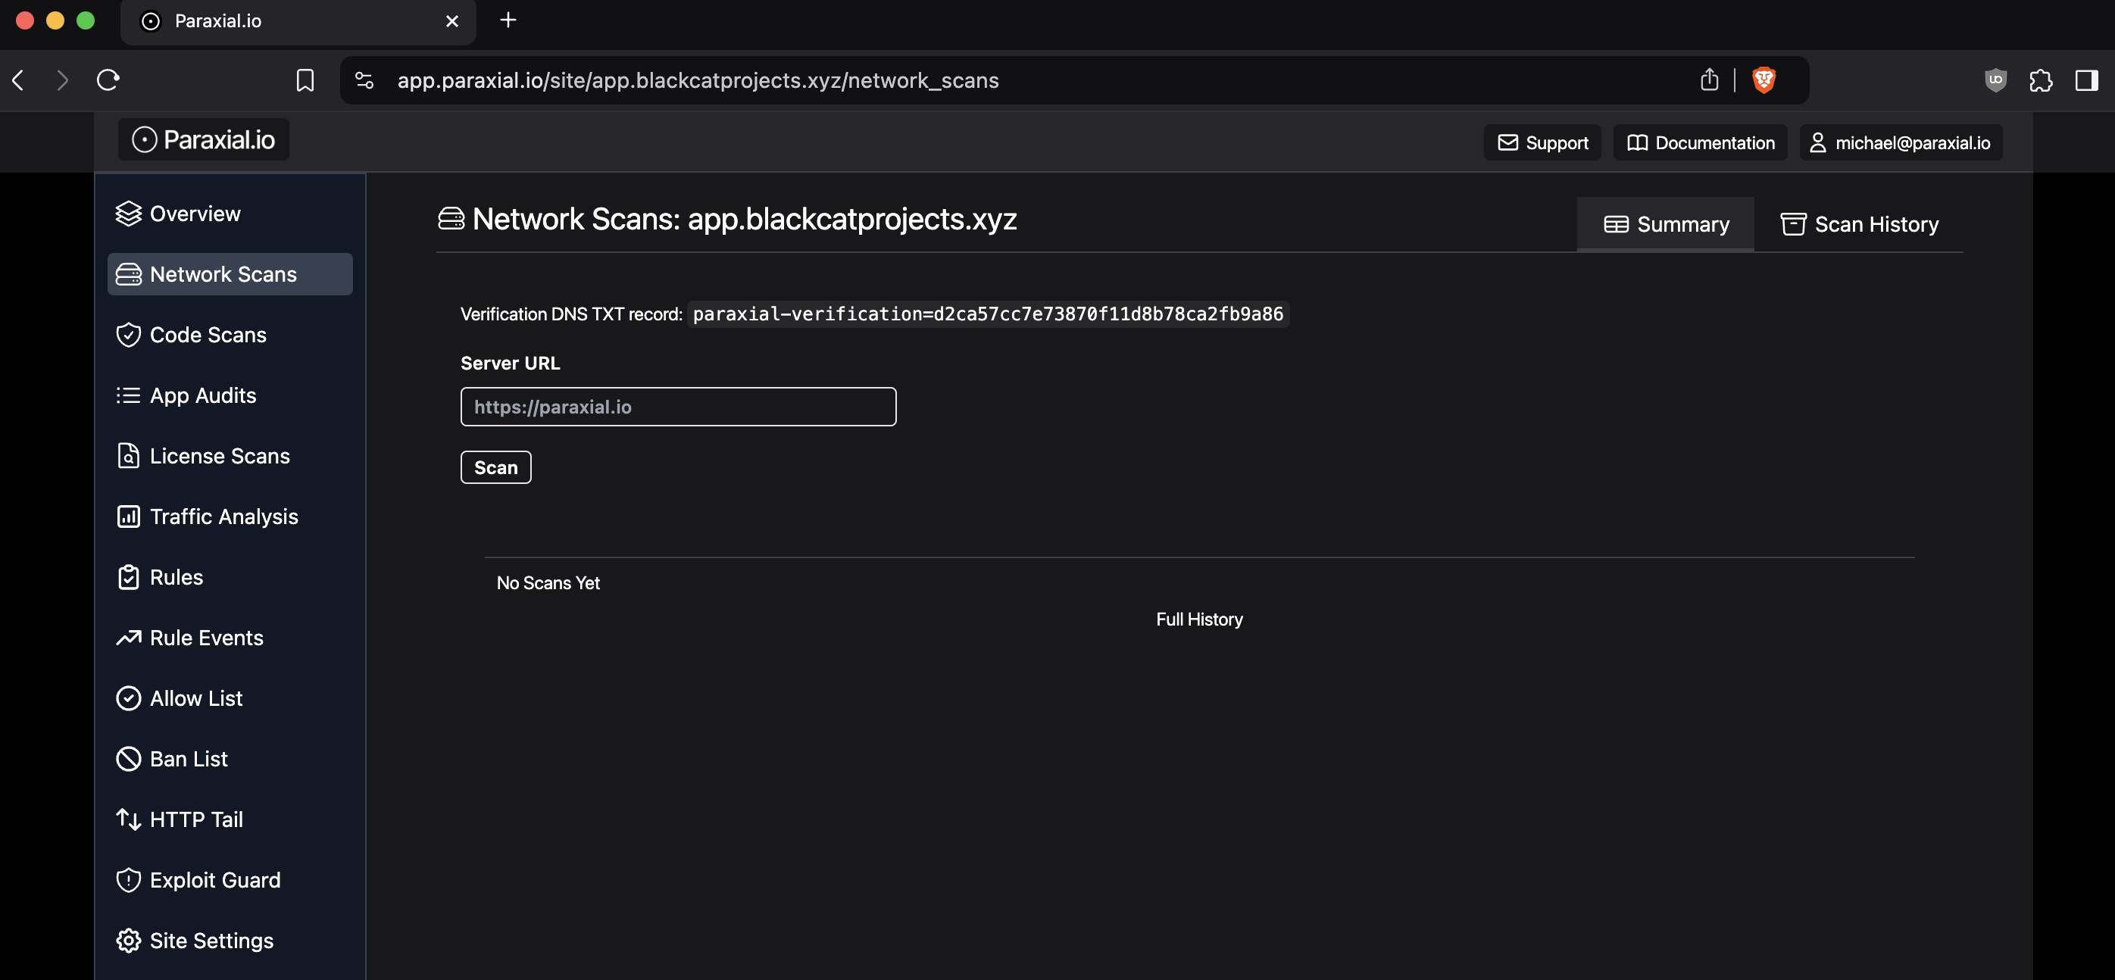
Task: Click the uBlock extension shield icon
Action: click(1995, 80)
